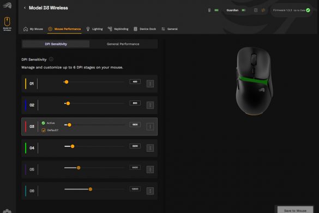The image size is (319, 213).
Task: Switch to General Performance sub-tab
Action: coord(123,44)
